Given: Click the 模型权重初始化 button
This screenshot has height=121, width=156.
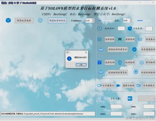Looking at the screenshot, I should (57, 20).
